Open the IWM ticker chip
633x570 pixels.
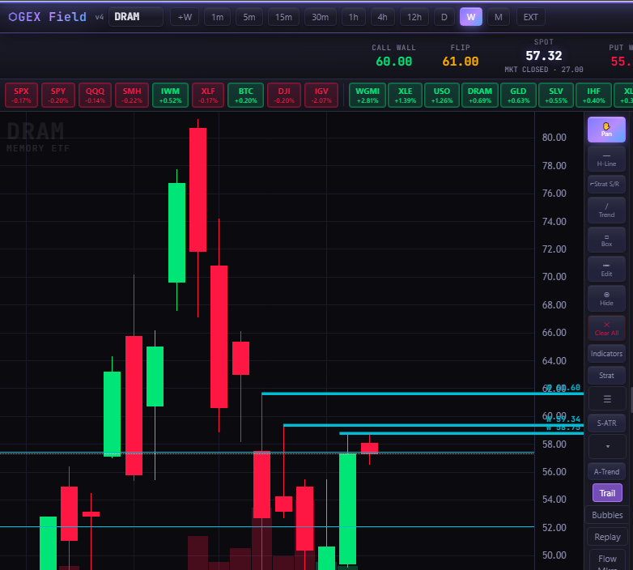(170, 96)
